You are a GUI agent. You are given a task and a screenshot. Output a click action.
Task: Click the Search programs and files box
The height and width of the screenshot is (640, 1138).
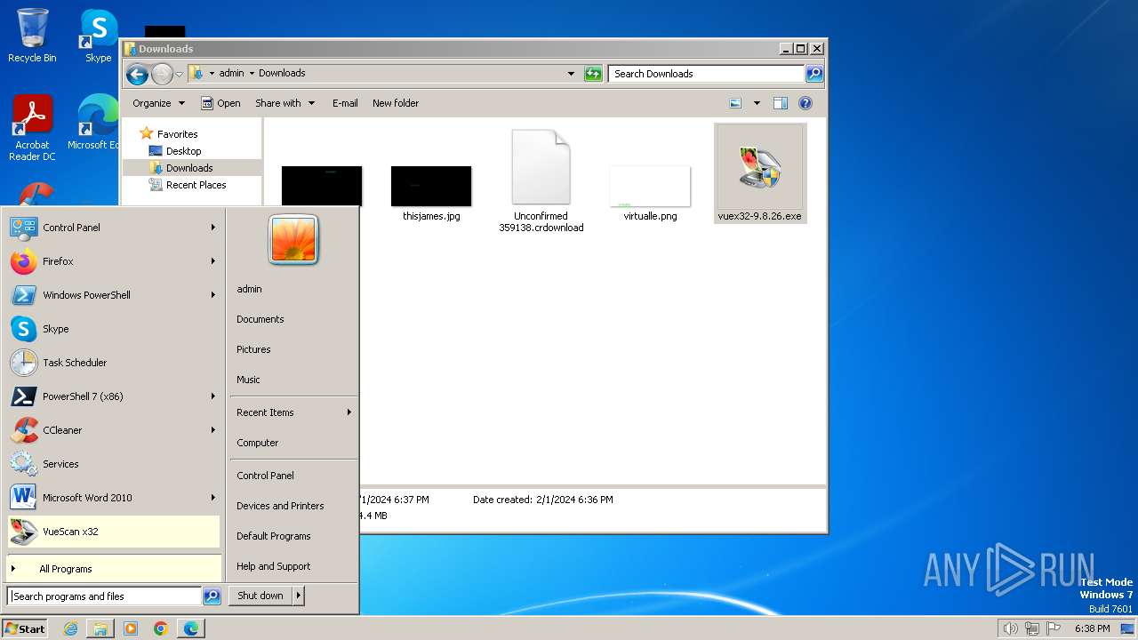(104, 596)
